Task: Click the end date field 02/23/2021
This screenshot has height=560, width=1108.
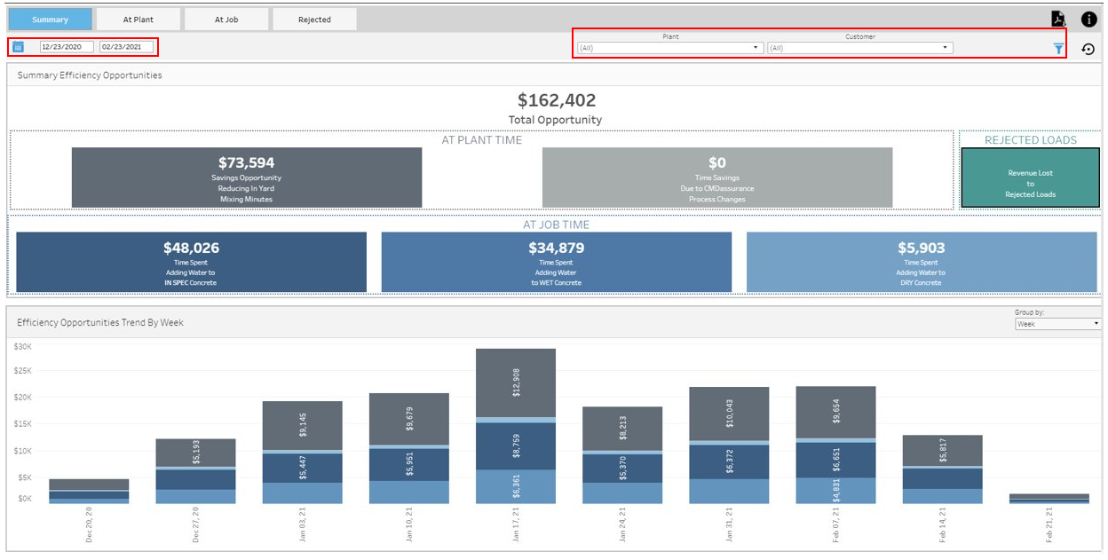Action: point(127,47)
